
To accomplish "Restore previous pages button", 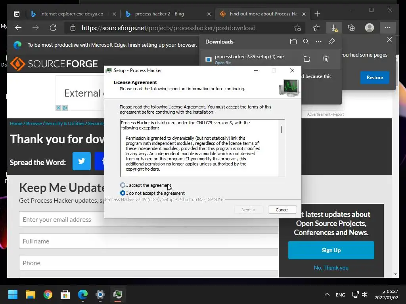I will pos(375,78).
